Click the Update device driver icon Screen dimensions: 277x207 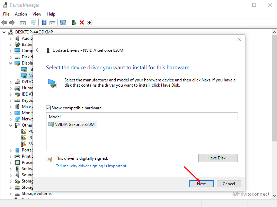coord(74,22)
